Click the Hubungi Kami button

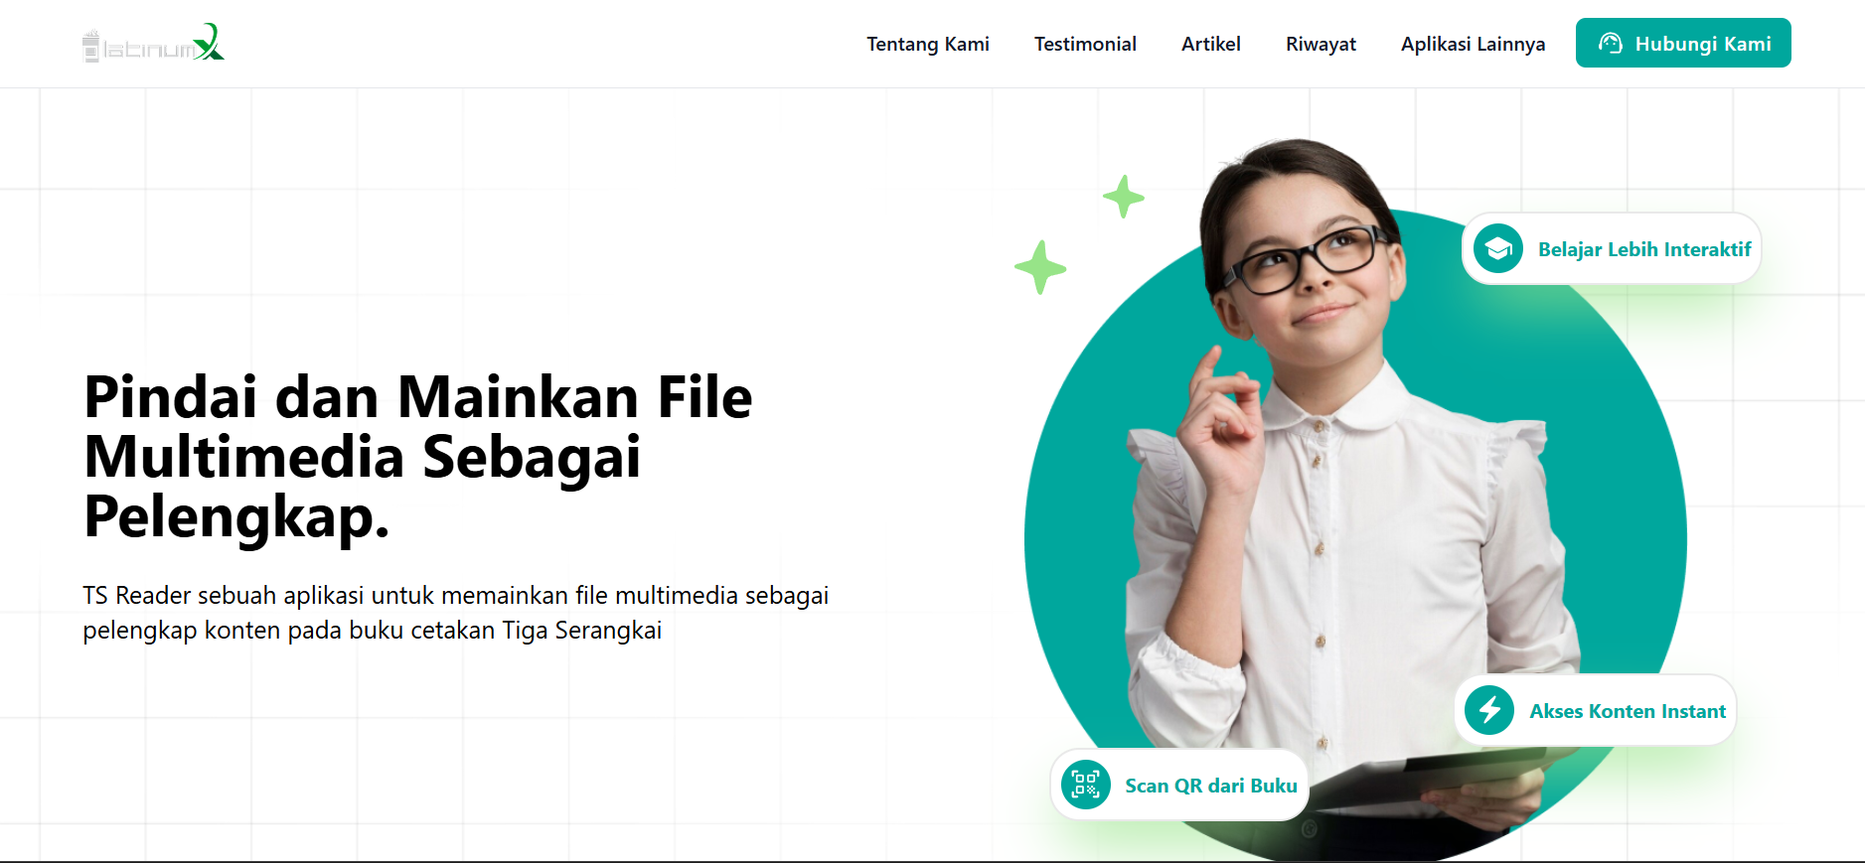point(1683,43)
